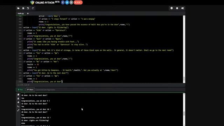Click the code line 'It seems like you having trouble with Rush'
This screenshot has height=126, width=224.
click(53, 42)
